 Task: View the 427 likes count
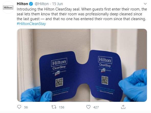click(96, 107)
